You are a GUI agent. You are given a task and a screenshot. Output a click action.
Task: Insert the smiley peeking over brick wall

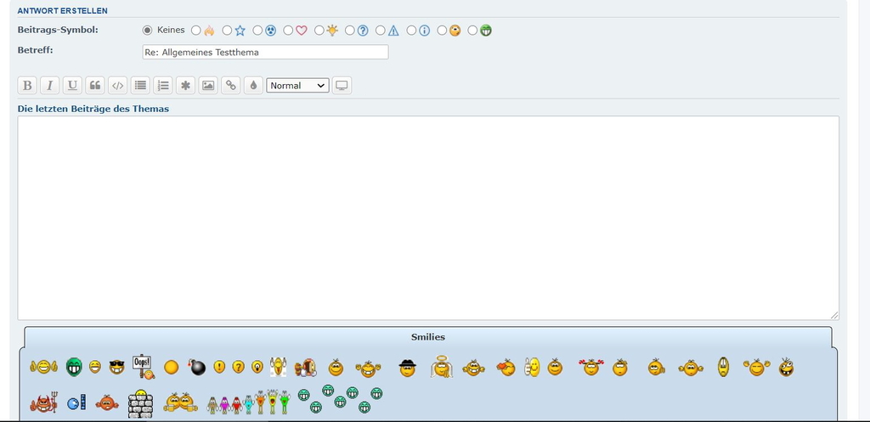click(x=140, y=403)
